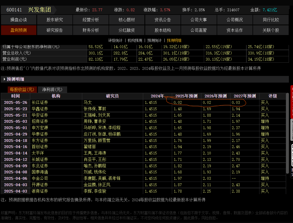Open the 公司高管 tab
Screen dimensions: 293x223
(199, 30)
